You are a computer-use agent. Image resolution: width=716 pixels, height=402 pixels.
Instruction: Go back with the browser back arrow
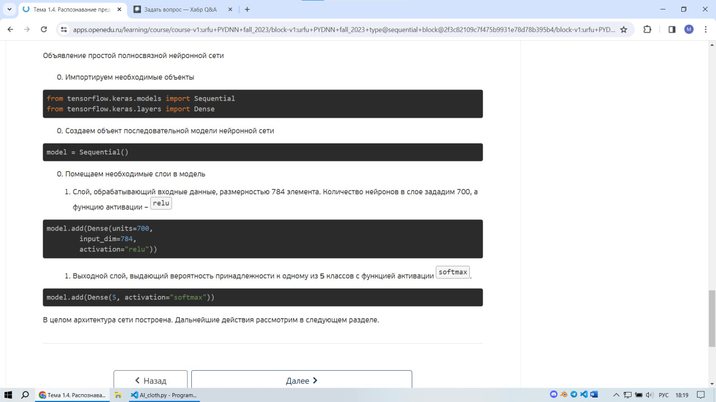point(10,30)
